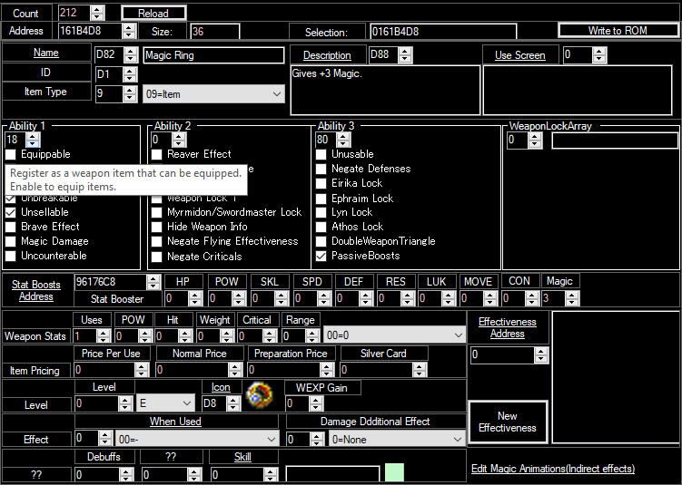
Task: Enable the Equippable checkbox
Action: coord(12,155)
